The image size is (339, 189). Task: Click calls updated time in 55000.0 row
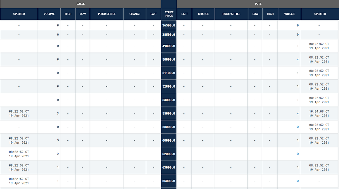coord(19,114)
